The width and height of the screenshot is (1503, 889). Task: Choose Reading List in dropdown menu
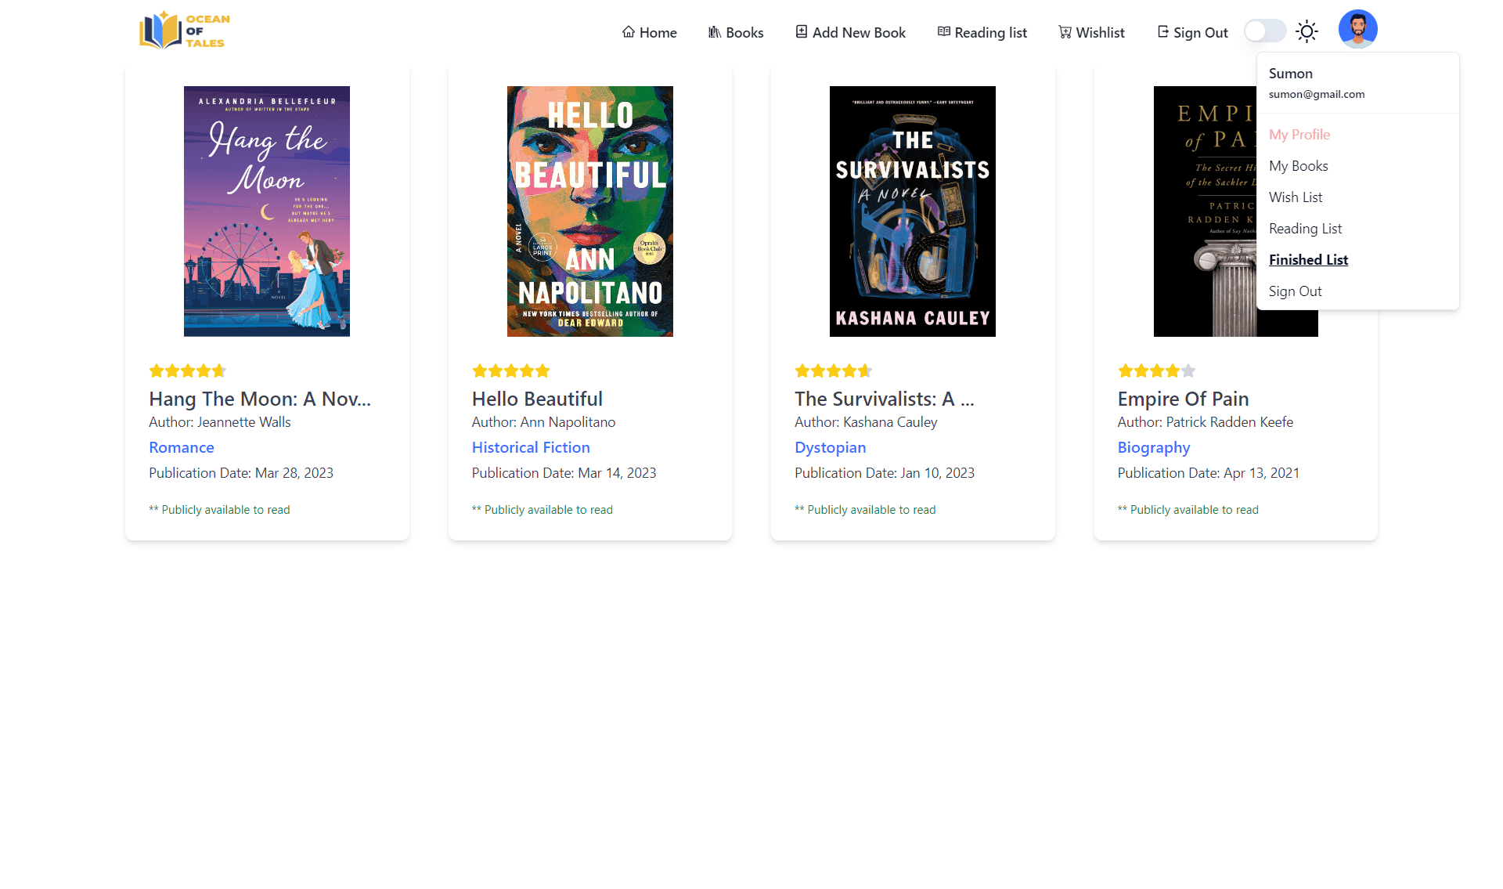point(1305,229)
